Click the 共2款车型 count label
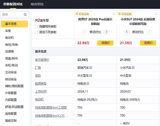This screenshot has width=160, height=126. [42, 20]
